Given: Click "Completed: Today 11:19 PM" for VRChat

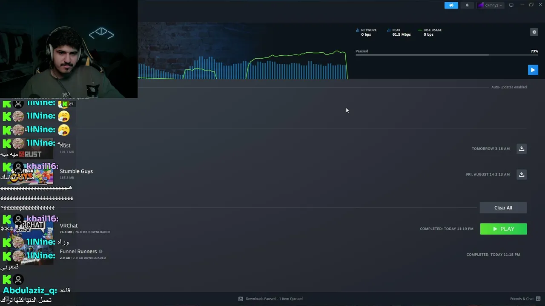Looking at the screenshot, I should 447,229.
